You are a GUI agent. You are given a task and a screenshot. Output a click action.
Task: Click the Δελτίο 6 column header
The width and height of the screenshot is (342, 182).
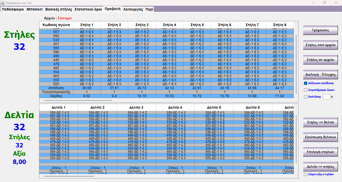pos(253,107)
